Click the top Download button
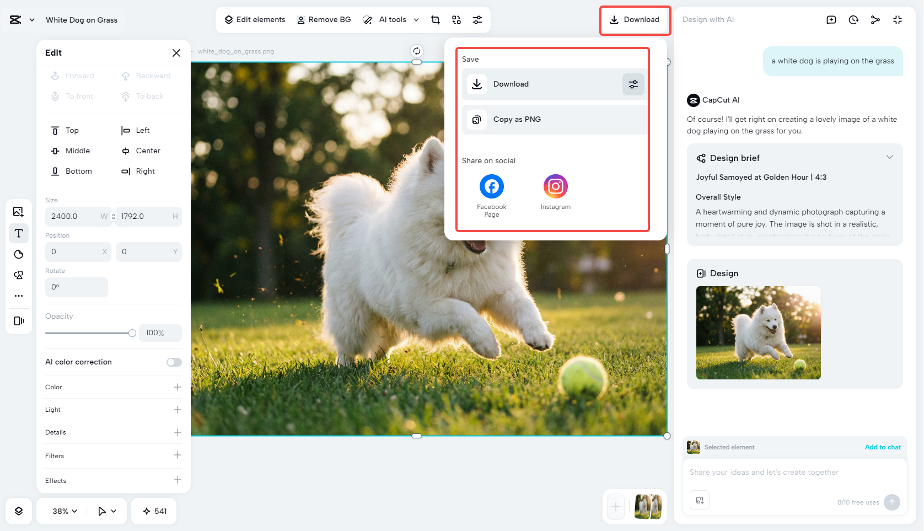 [x=635, y=20]
